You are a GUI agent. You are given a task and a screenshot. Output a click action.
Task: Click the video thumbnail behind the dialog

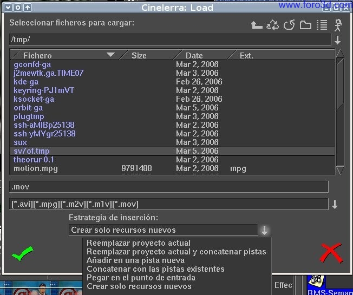pos(42,288)
